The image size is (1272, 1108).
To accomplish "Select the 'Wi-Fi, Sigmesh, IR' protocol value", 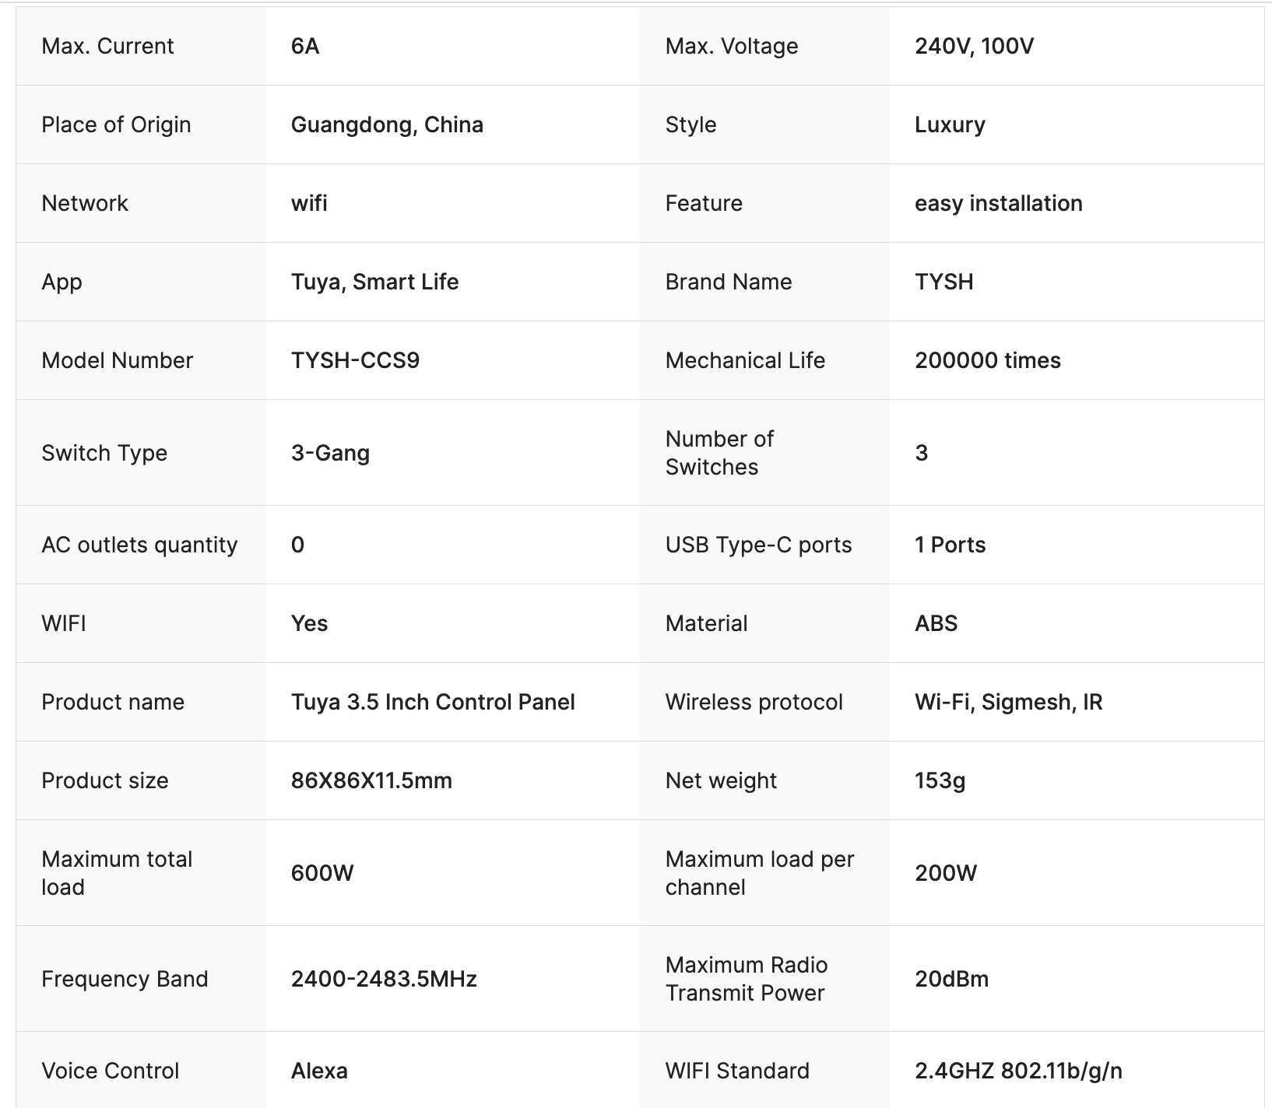I will point(1008,702).
